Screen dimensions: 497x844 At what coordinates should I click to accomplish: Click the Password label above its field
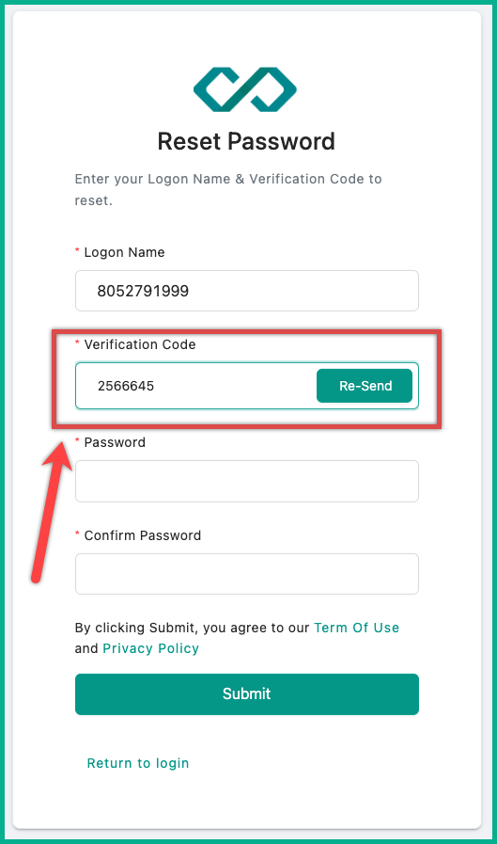115,442
